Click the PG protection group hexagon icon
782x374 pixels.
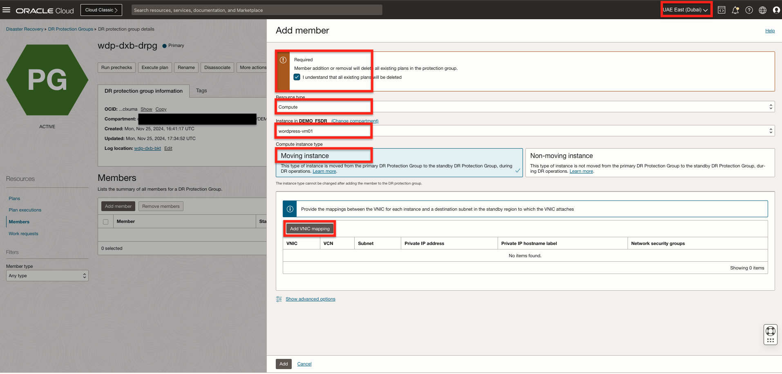[x=47, y=80]
